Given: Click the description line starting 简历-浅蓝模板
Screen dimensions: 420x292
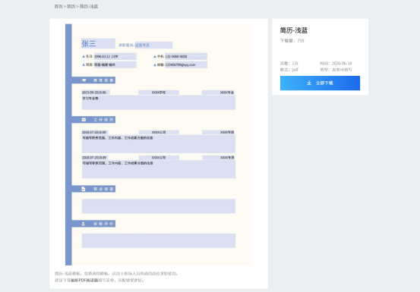Looking at the screenshot, I should click(x=117, y=274).
